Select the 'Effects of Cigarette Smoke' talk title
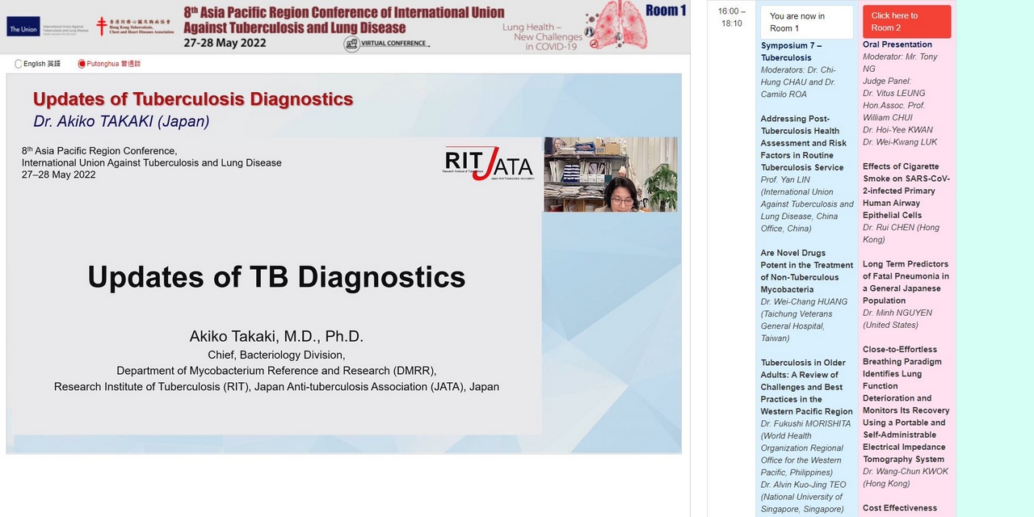This screenshot has height=517, width=1034. [x=906, y=191]
